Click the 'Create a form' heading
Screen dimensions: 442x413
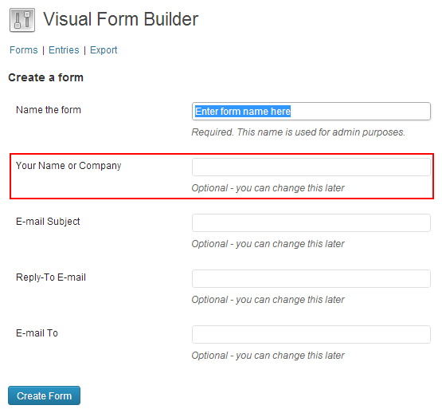[x=45, y=77]
